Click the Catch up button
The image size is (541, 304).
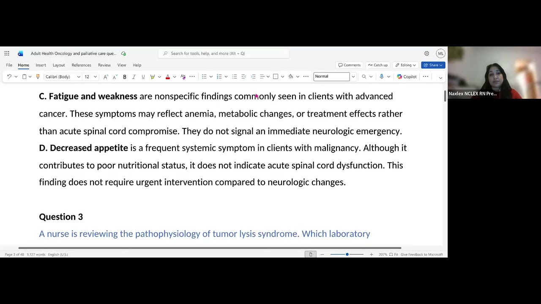pos(377,65)
